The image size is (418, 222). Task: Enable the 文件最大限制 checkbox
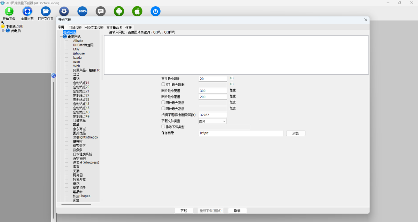click(x=163, y=84)
